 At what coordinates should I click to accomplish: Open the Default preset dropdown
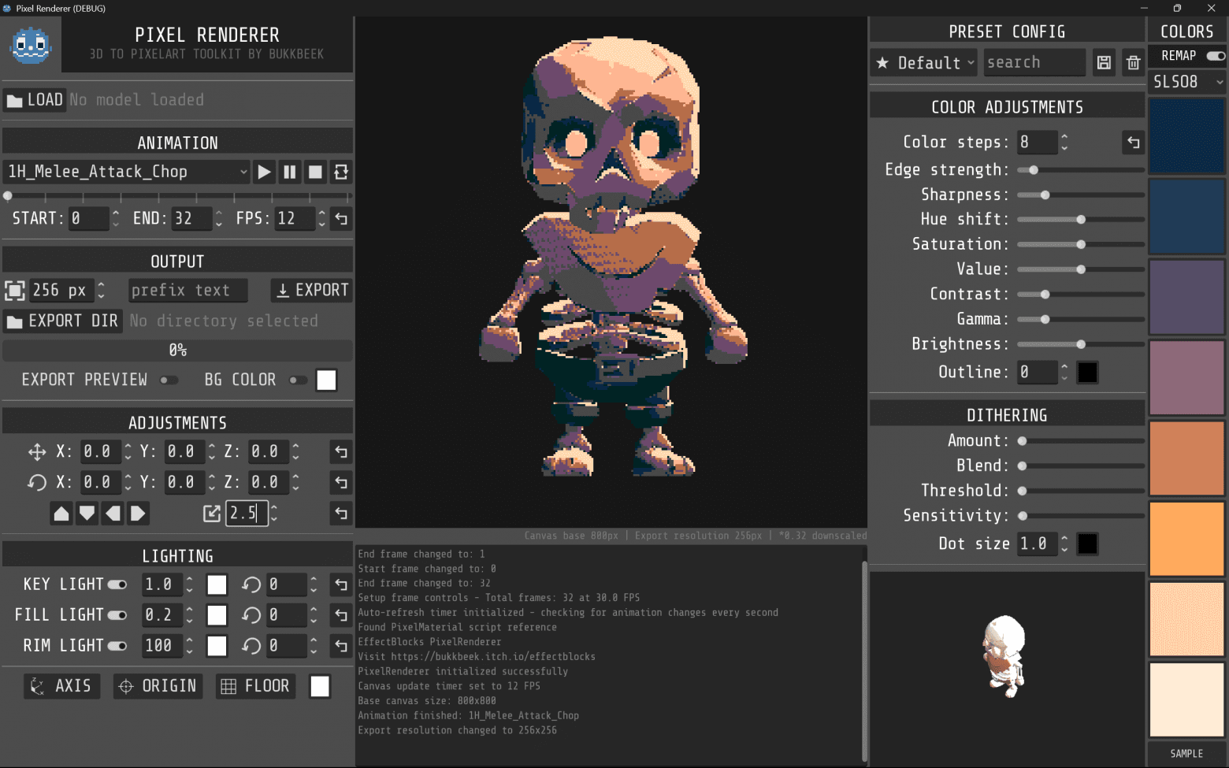923,62
